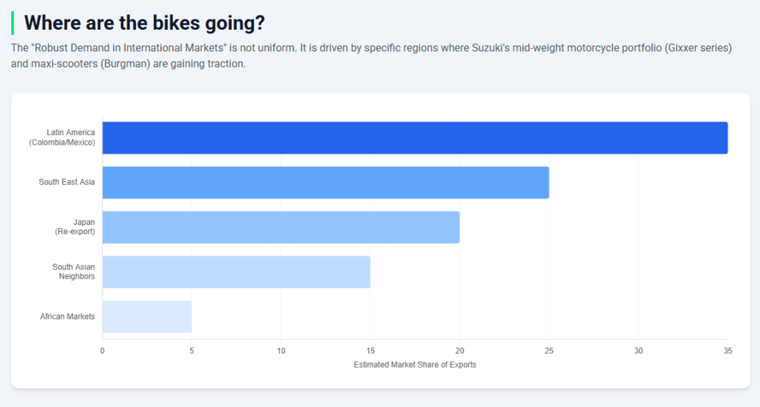Select the Japan Re-export bar
760x407 pixels.
[281, 227]
